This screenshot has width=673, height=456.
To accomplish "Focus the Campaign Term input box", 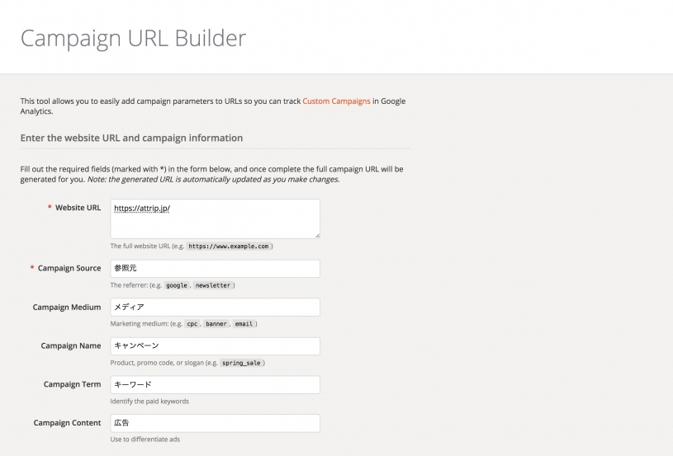I will coord(215,385).
